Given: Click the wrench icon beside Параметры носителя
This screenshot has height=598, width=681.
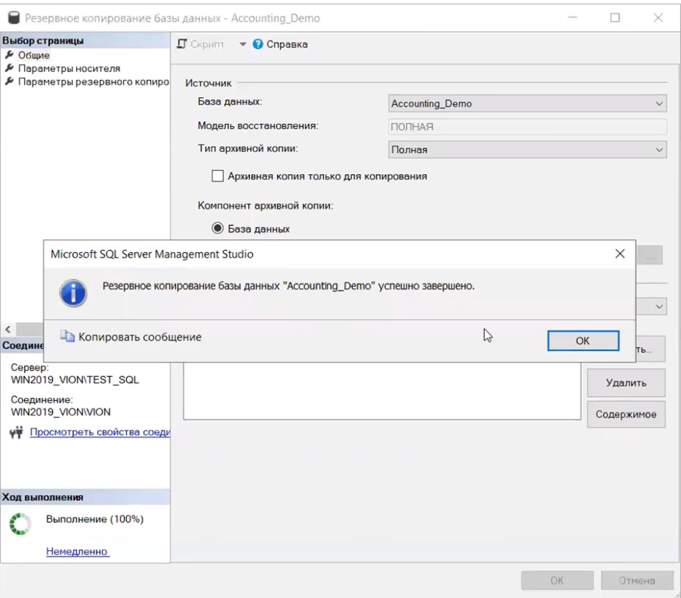Looking at the screenshot, I should point(9,69).
